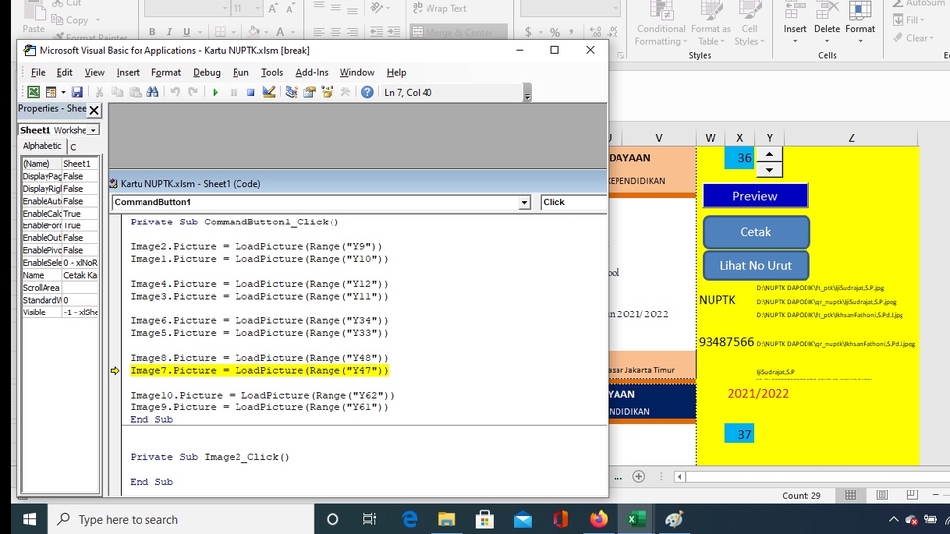Viewport: 950px width, 534px height.
Task: Open Project Explorer from the toolbar icon
Action: (x=292, y=92)
